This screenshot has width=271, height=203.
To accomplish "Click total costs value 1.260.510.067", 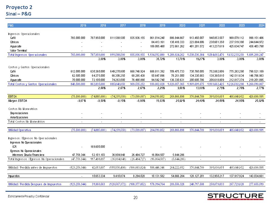I will click(255, 84).
